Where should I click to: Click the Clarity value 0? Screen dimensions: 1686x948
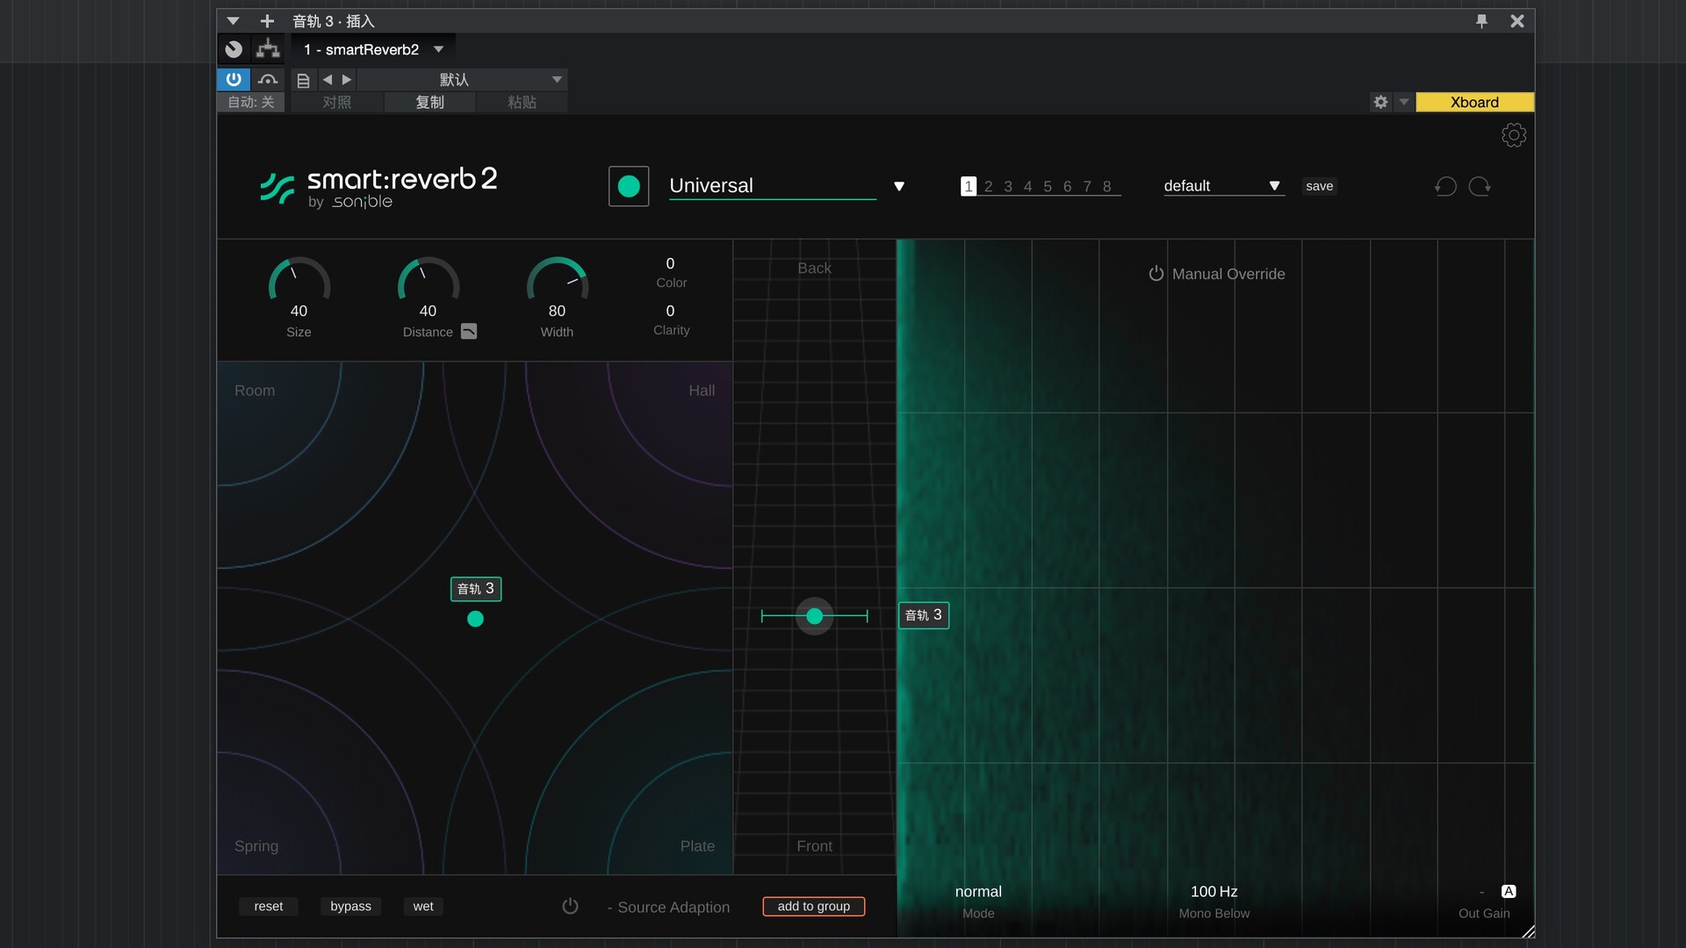[670, 311]
